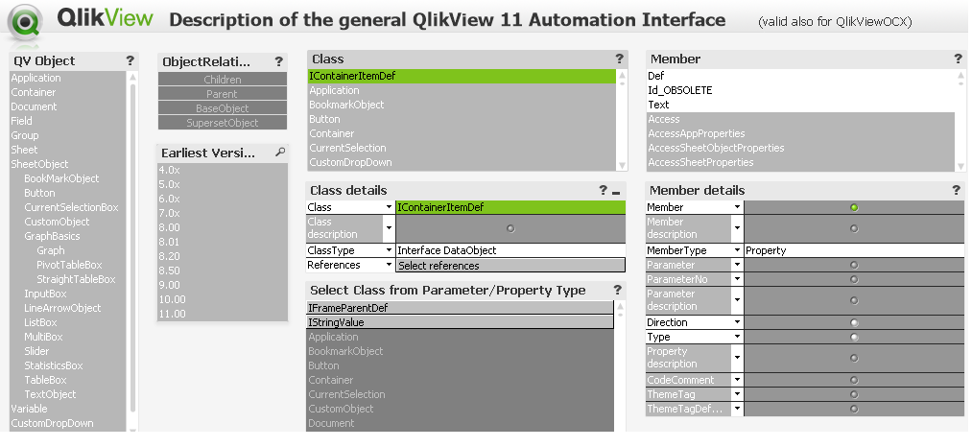
Task: Select Def in Member list
Action: [x=800, y=76]
